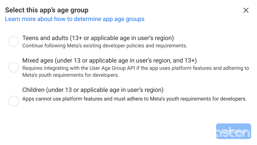Viewport: 257px width, 145px height.
Task: Click the 'Select this app's age group' heading
Action: click(x=47, y=10)
